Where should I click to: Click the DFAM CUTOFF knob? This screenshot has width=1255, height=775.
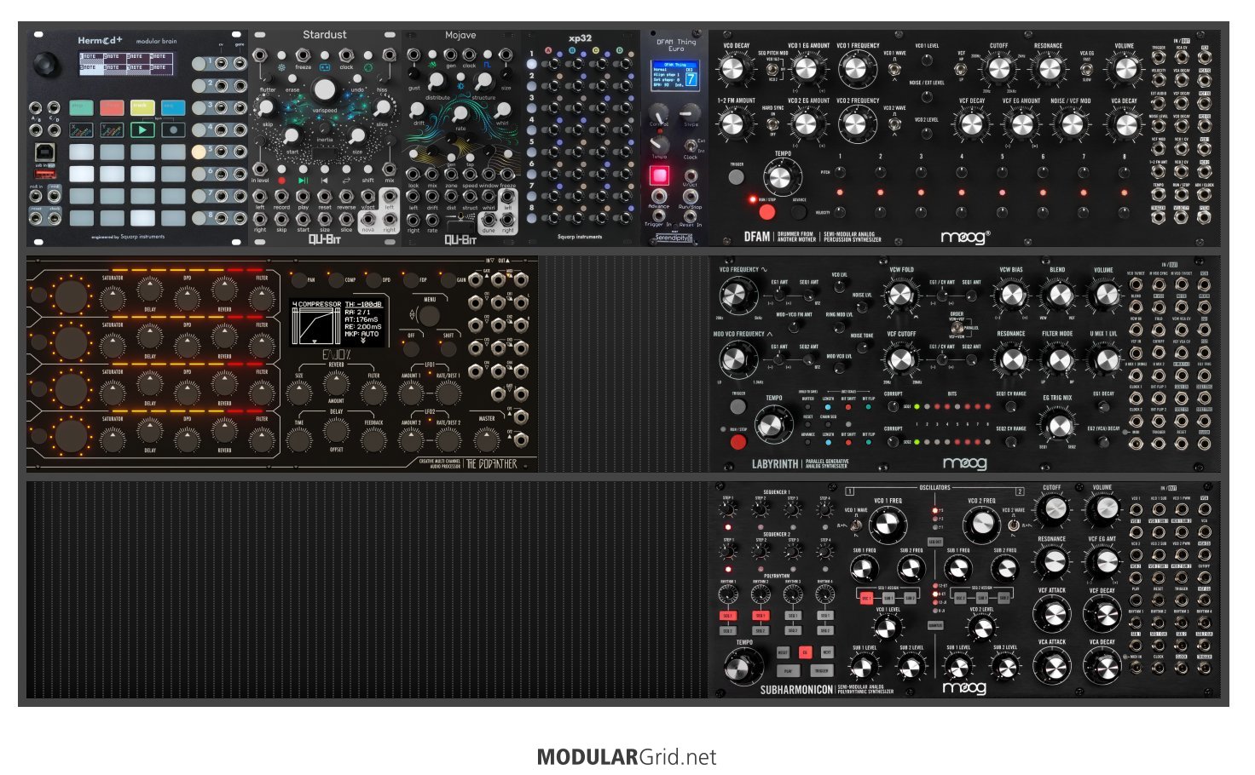coord(998,69)
